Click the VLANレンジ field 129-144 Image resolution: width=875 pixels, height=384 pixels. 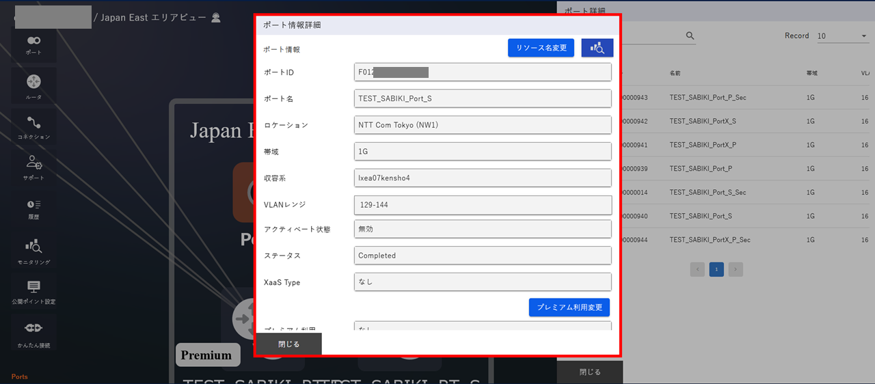tap(483, 204)
